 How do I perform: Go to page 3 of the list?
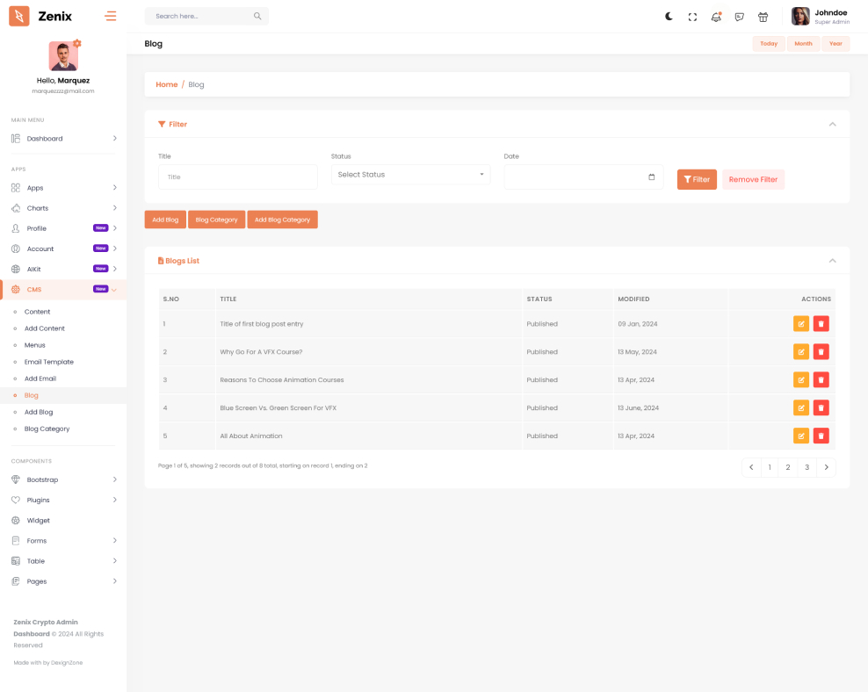tap(807, 467)
